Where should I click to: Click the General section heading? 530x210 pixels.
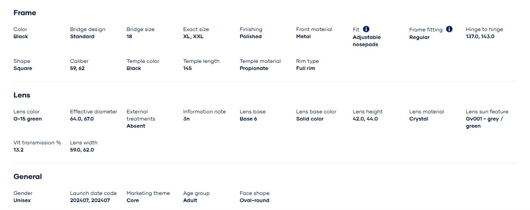(27, 177)
